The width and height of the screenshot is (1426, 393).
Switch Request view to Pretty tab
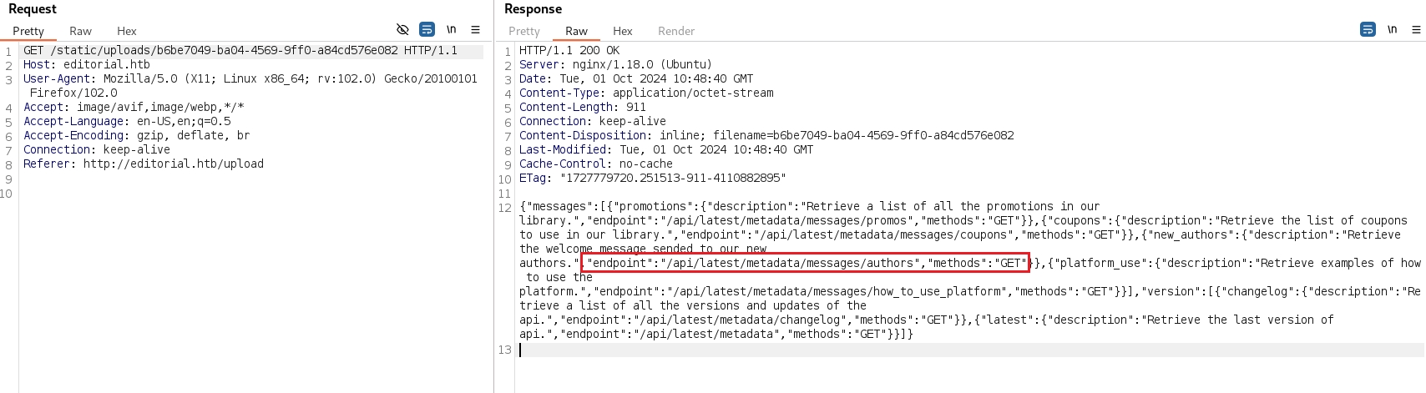point(28,31)
